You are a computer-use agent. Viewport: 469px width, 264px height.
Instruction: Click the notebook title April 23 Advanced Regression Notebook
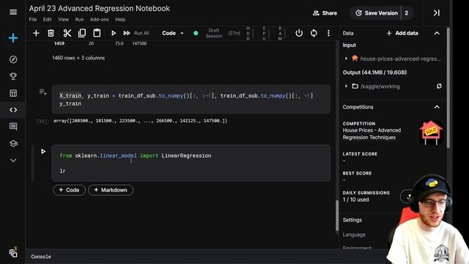click(100, 8)
